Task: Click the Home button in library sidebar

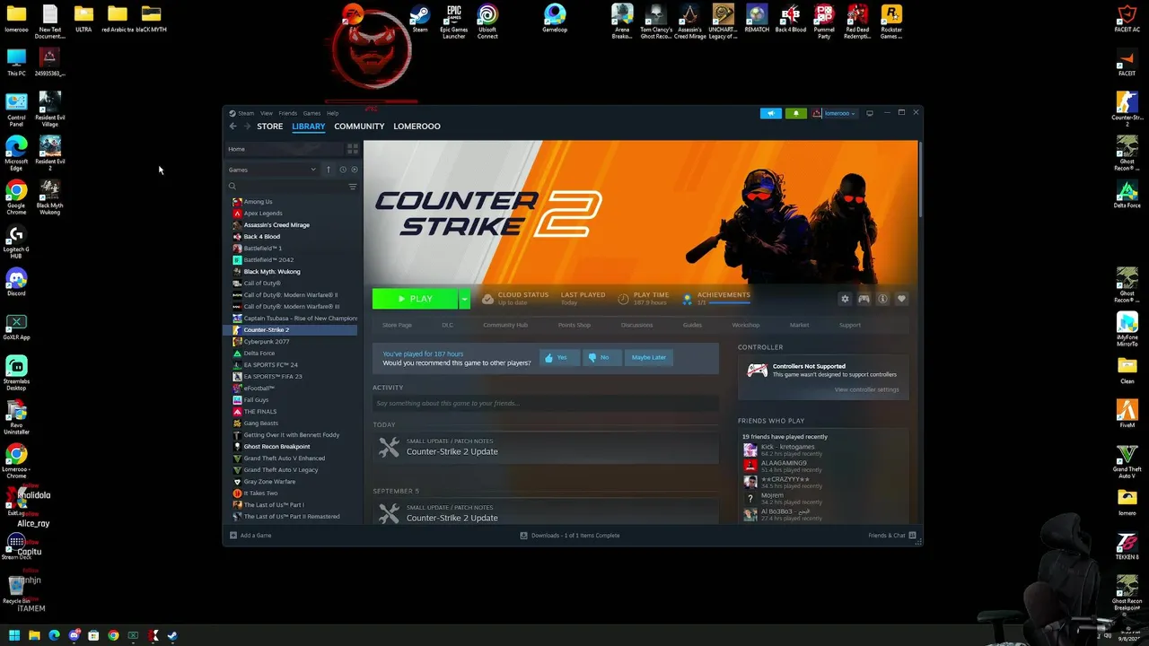Action: point(283,149)
